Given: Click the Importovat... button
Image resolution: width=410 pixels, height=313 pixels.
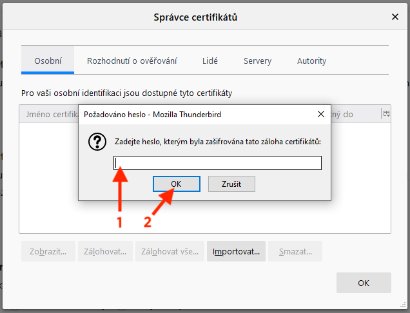Looking at the screenshot, I should tap(236, 251).
